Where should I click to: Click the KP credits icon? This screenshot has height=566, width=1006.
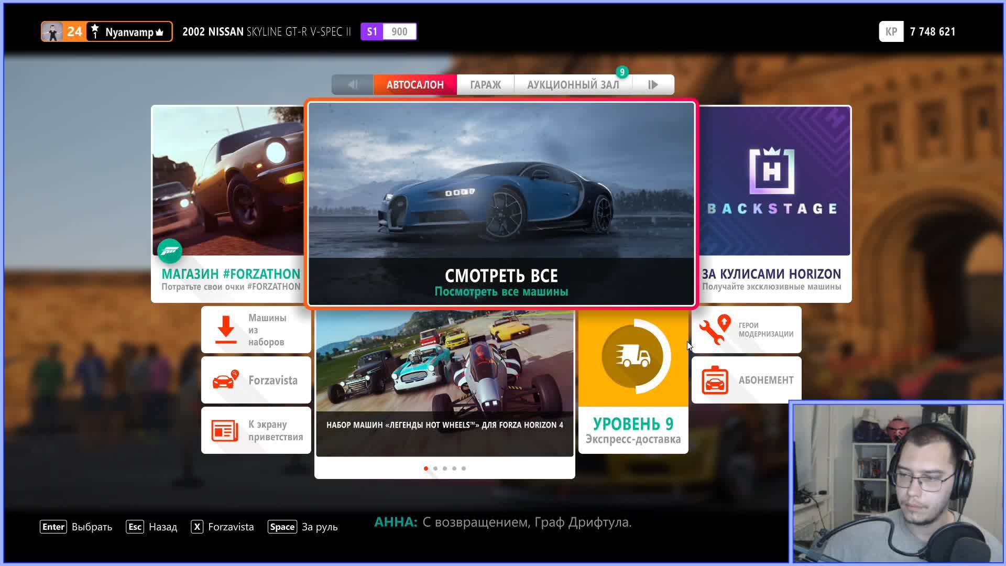(891, 31)
